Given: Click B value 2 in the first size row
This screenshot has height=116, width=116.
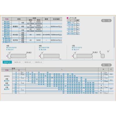Looking at the screenshot, I should [16, 72].
